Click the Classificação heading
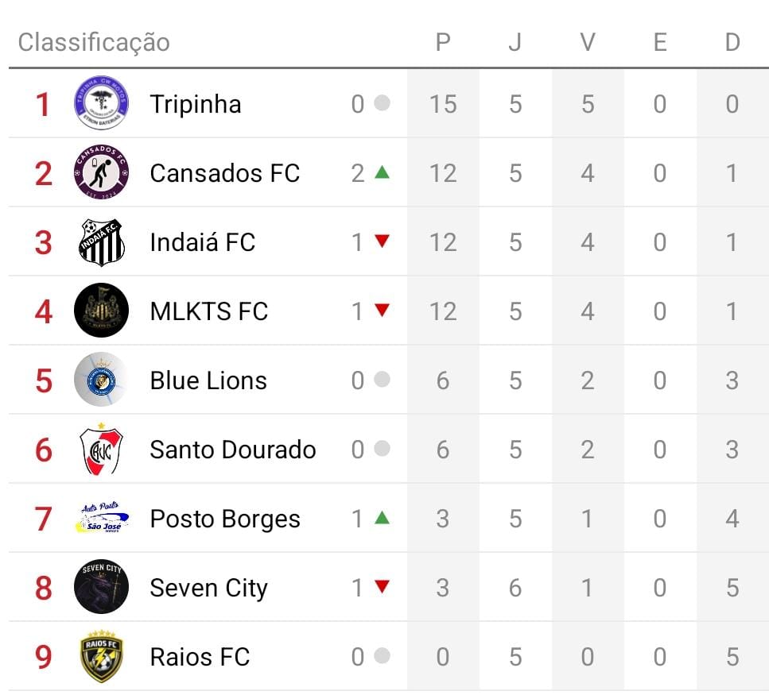 pos(94,42)
